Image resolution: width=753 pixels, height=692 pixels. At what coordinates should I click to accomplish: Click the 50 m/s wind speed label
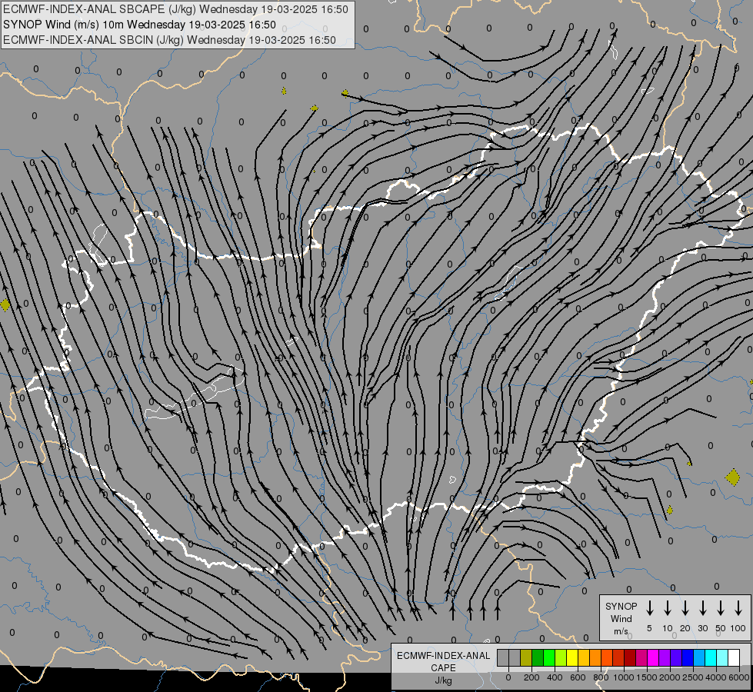[x=721, y=628]
